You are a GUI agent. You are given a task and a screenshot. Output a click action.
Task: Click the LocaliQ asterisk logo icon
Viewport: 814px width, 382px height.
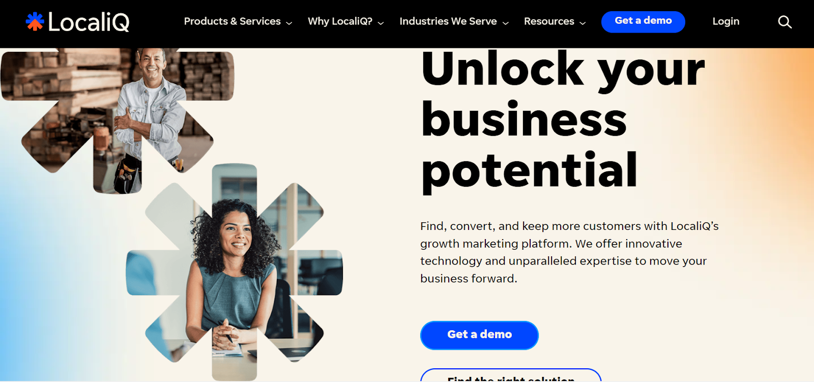click(35, 21)
